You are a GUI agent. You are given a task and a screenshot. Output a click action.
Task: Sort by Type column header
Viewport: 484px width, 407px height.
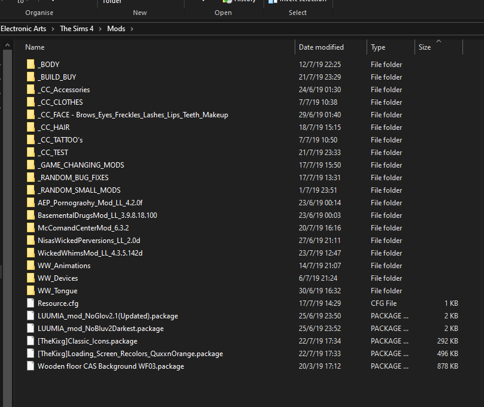coord(378,47)
